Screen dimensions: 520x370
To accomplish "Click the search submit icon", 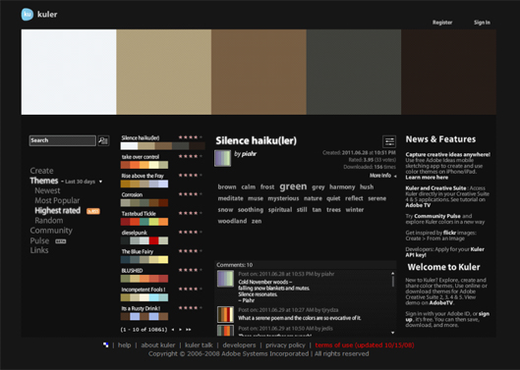I will 103,140.
